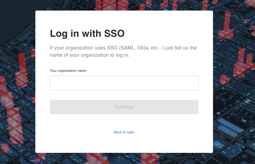Click the word "Back" in the bottom link
Viewport: 255px width, 164px height.
[x=118, y=132]
